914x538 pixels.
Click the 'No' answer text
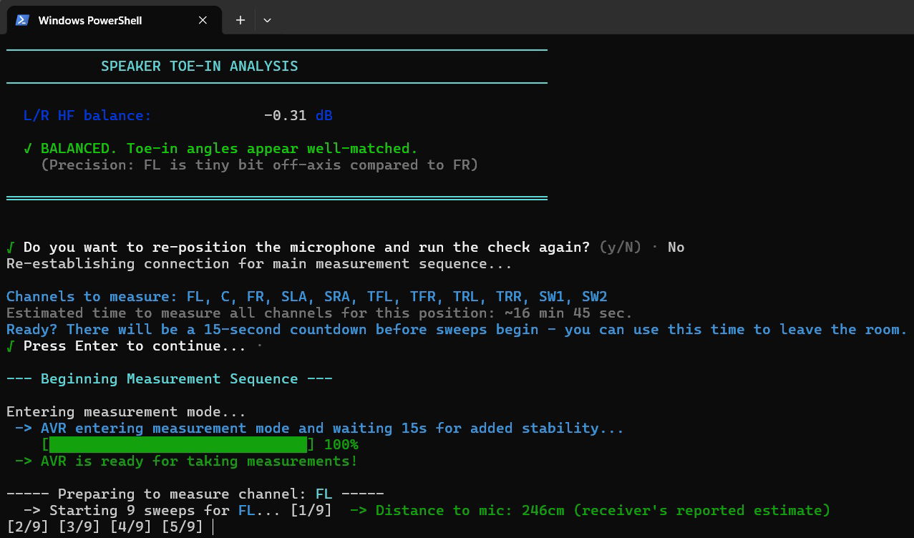pos(676,248)
